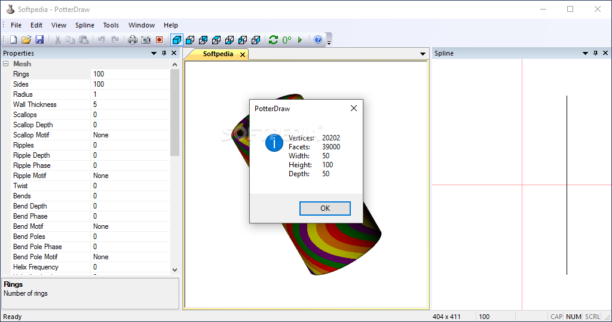Start animation with green play icon
Viewport: 612px width, 322px height.
300,39
